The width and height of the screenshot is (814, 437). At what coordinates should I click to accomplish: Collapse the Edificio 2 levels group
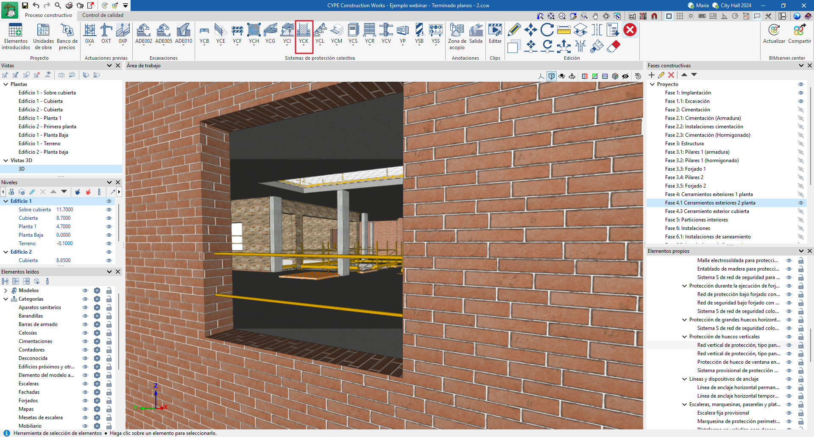pyautogui.click(x=6, y=252)
